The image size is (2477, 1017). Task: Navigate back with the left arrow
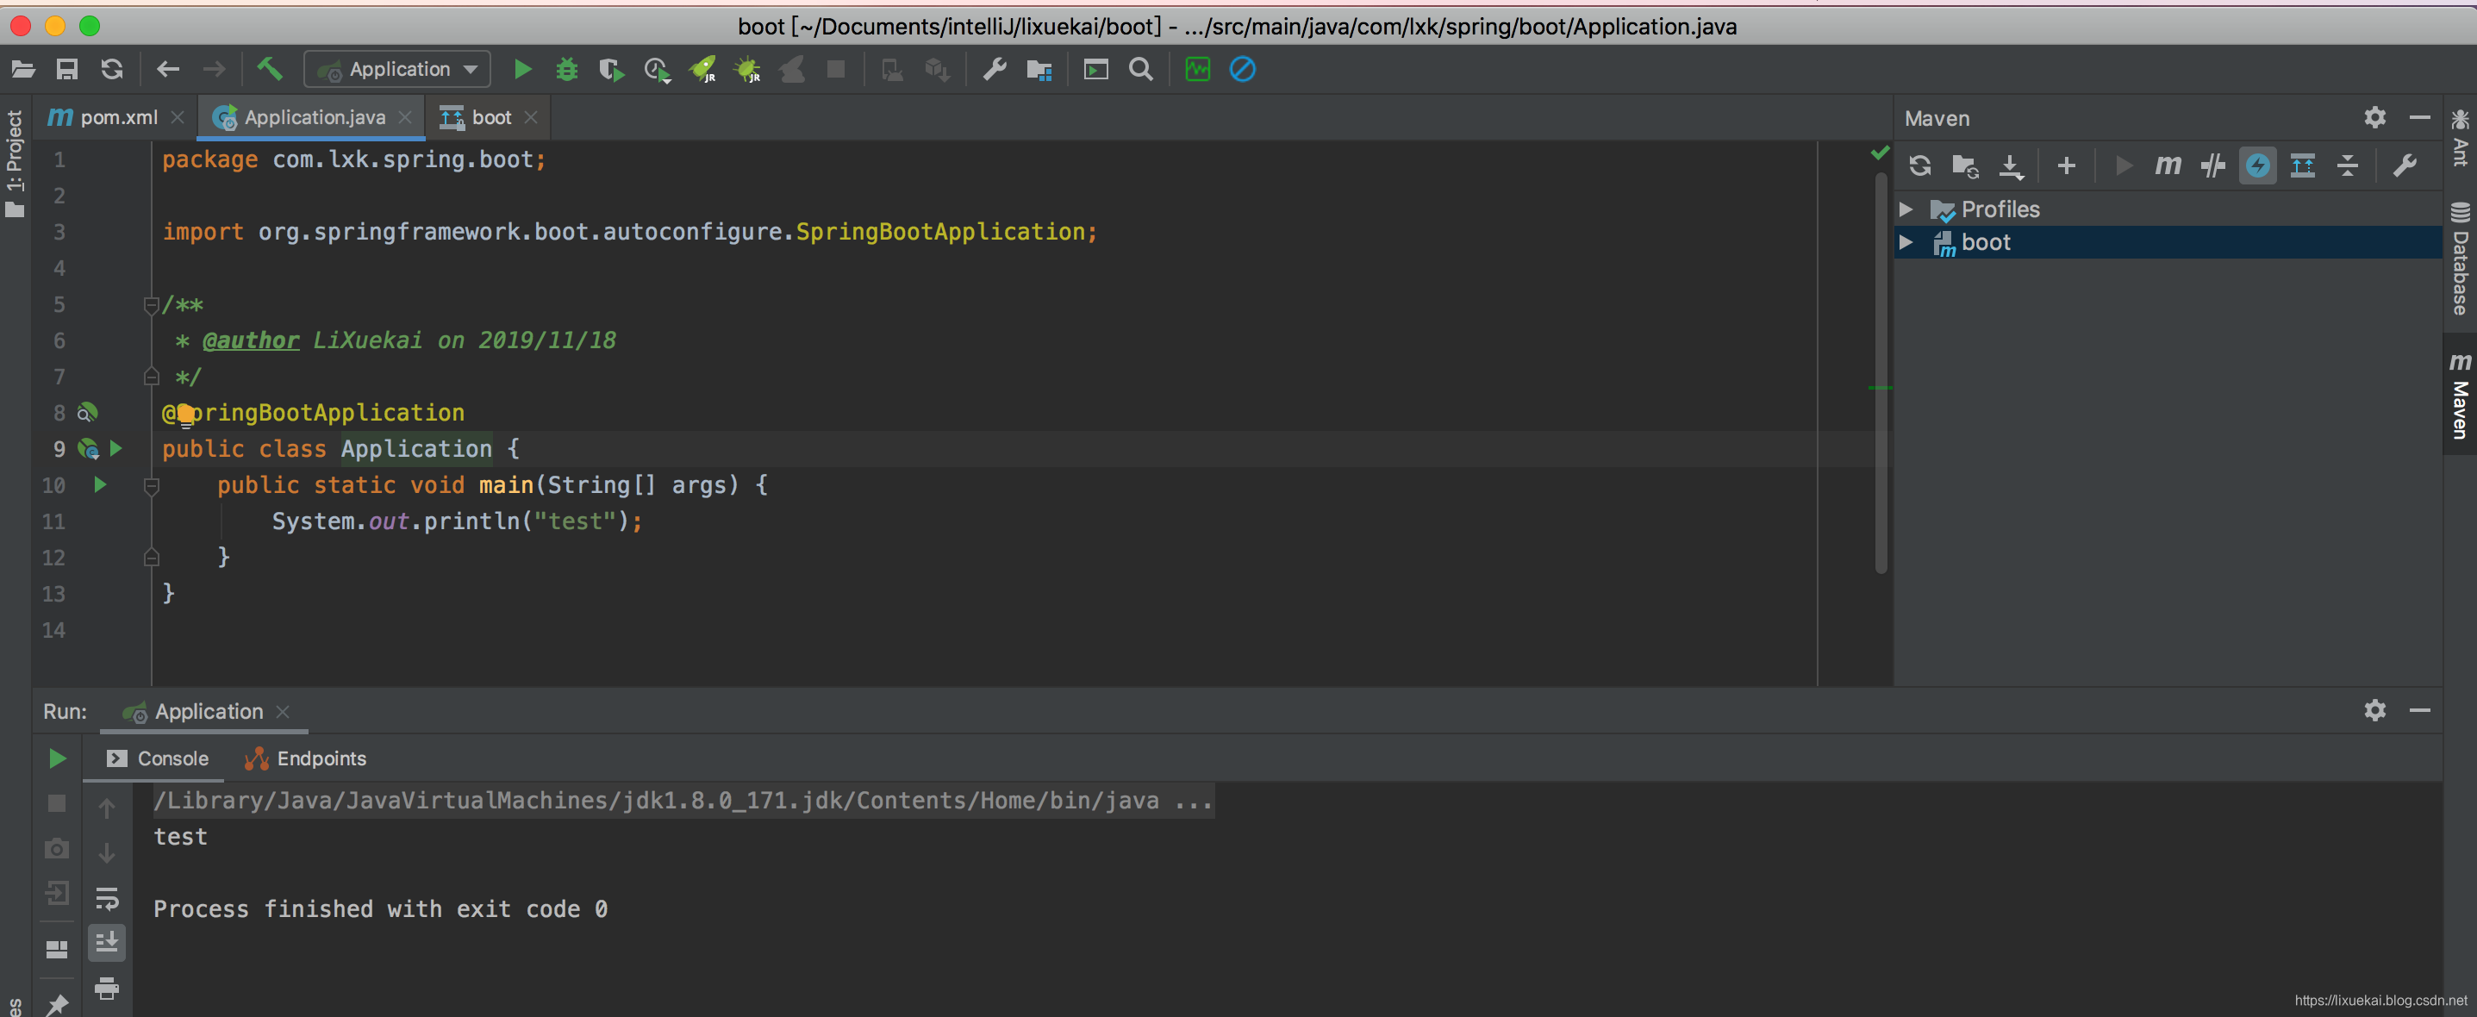(x=168, y=69)
